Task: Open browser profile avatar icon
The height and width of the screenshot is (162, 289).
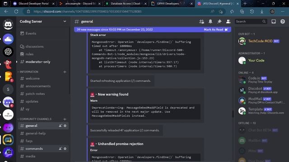Action: (x=272, y=11)
